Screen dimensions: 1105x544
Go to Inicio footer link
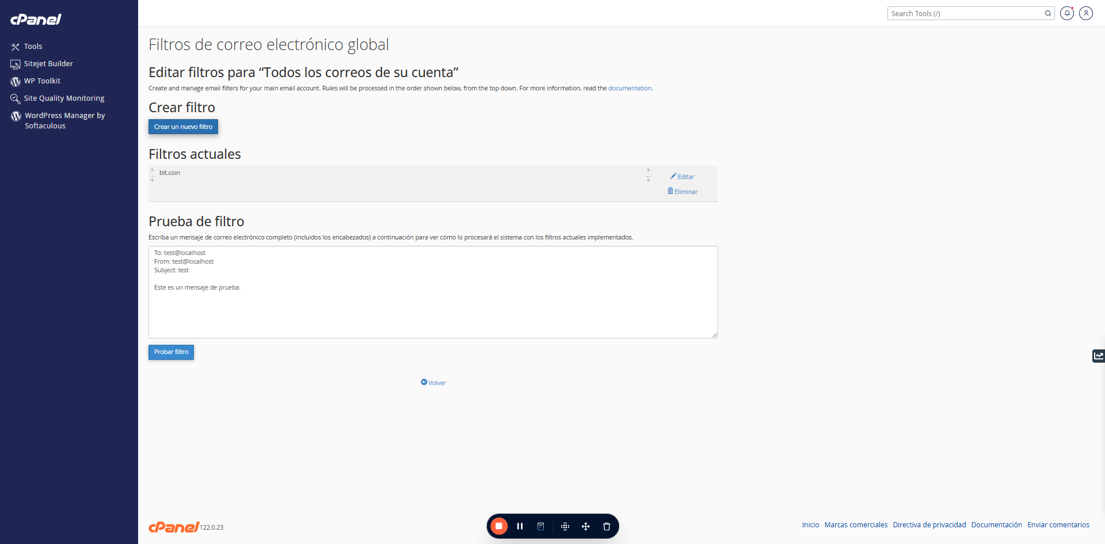click(x=810, y=525)
